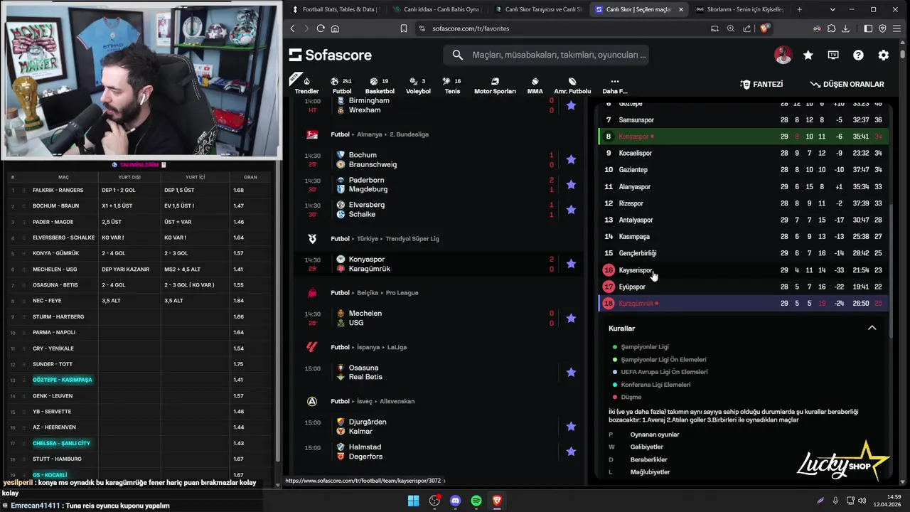Open Eyüpspor row in standings
910x512 pixels.
coord(743,287)
